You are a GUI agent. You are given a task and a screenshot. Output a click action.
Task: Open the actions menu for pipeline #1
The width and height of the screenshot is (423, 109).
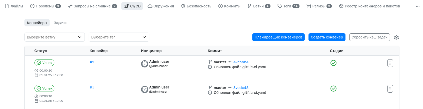pyautogui.click(x=390, y=89)
